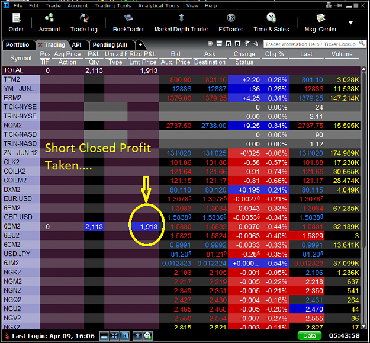Screen dimensions: 370x343
Task: Click into Ticker Lookup search field
Action: (x=310, y=44)
